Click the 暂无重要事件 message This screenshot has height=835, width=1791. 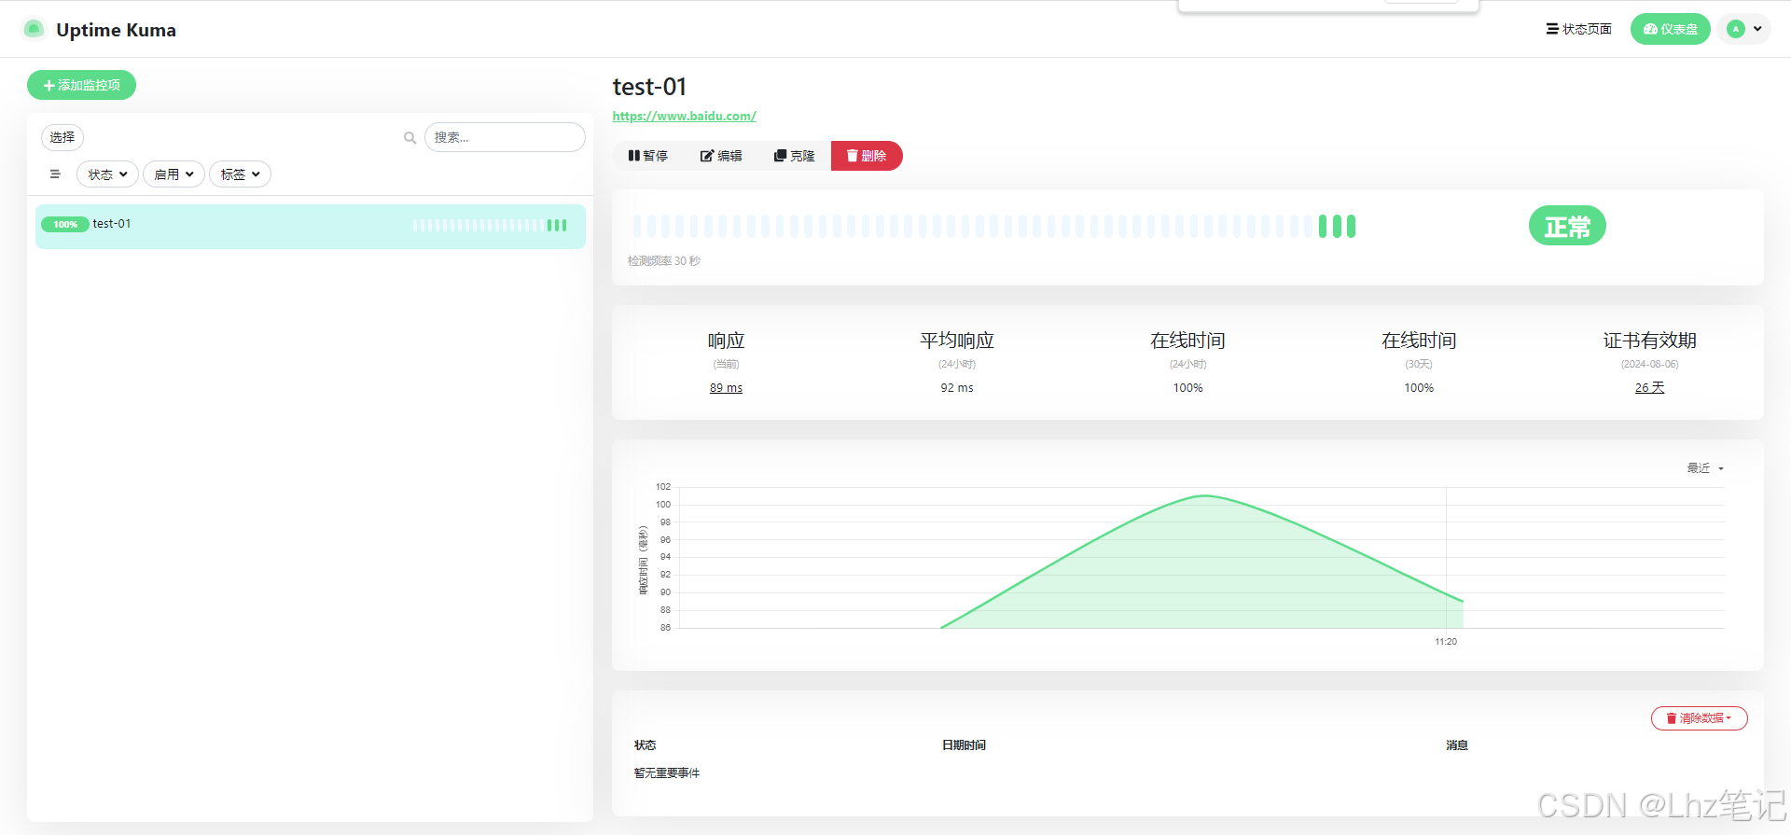click(667, 773)
